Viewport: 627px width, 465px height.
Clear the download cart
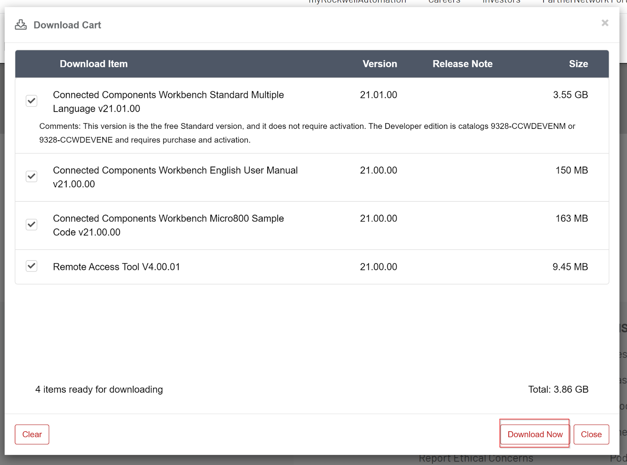[32, 434]
